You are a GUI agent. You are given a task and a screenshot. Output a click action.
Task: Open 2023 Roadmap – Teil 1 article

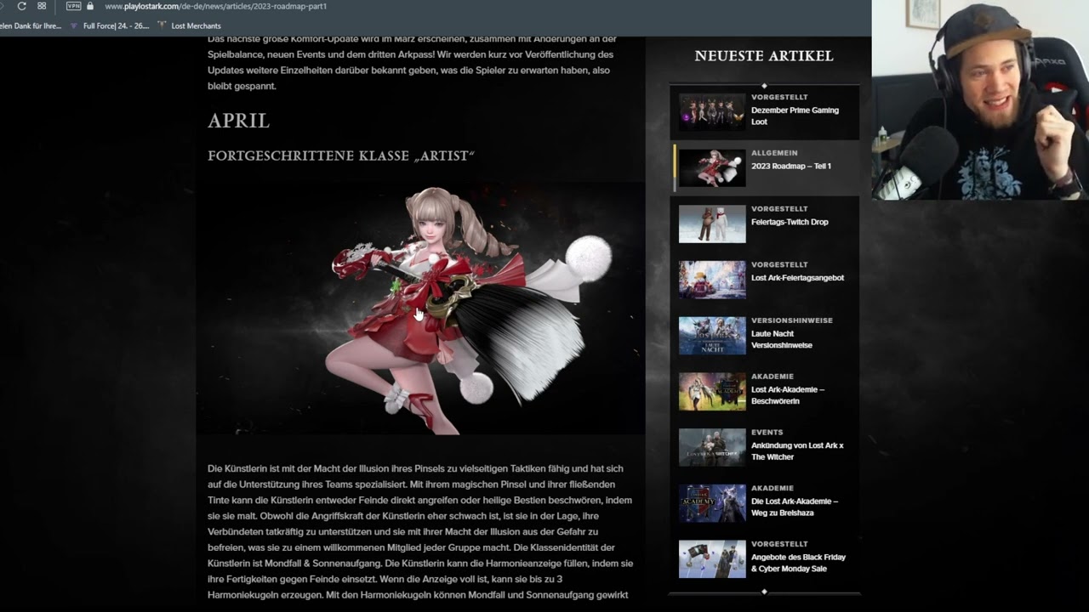pos(790,166)
